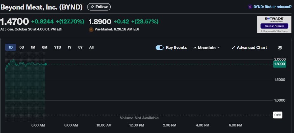Select the 1D time range tab
Screen dimensions: 294x133
[10, 48]
